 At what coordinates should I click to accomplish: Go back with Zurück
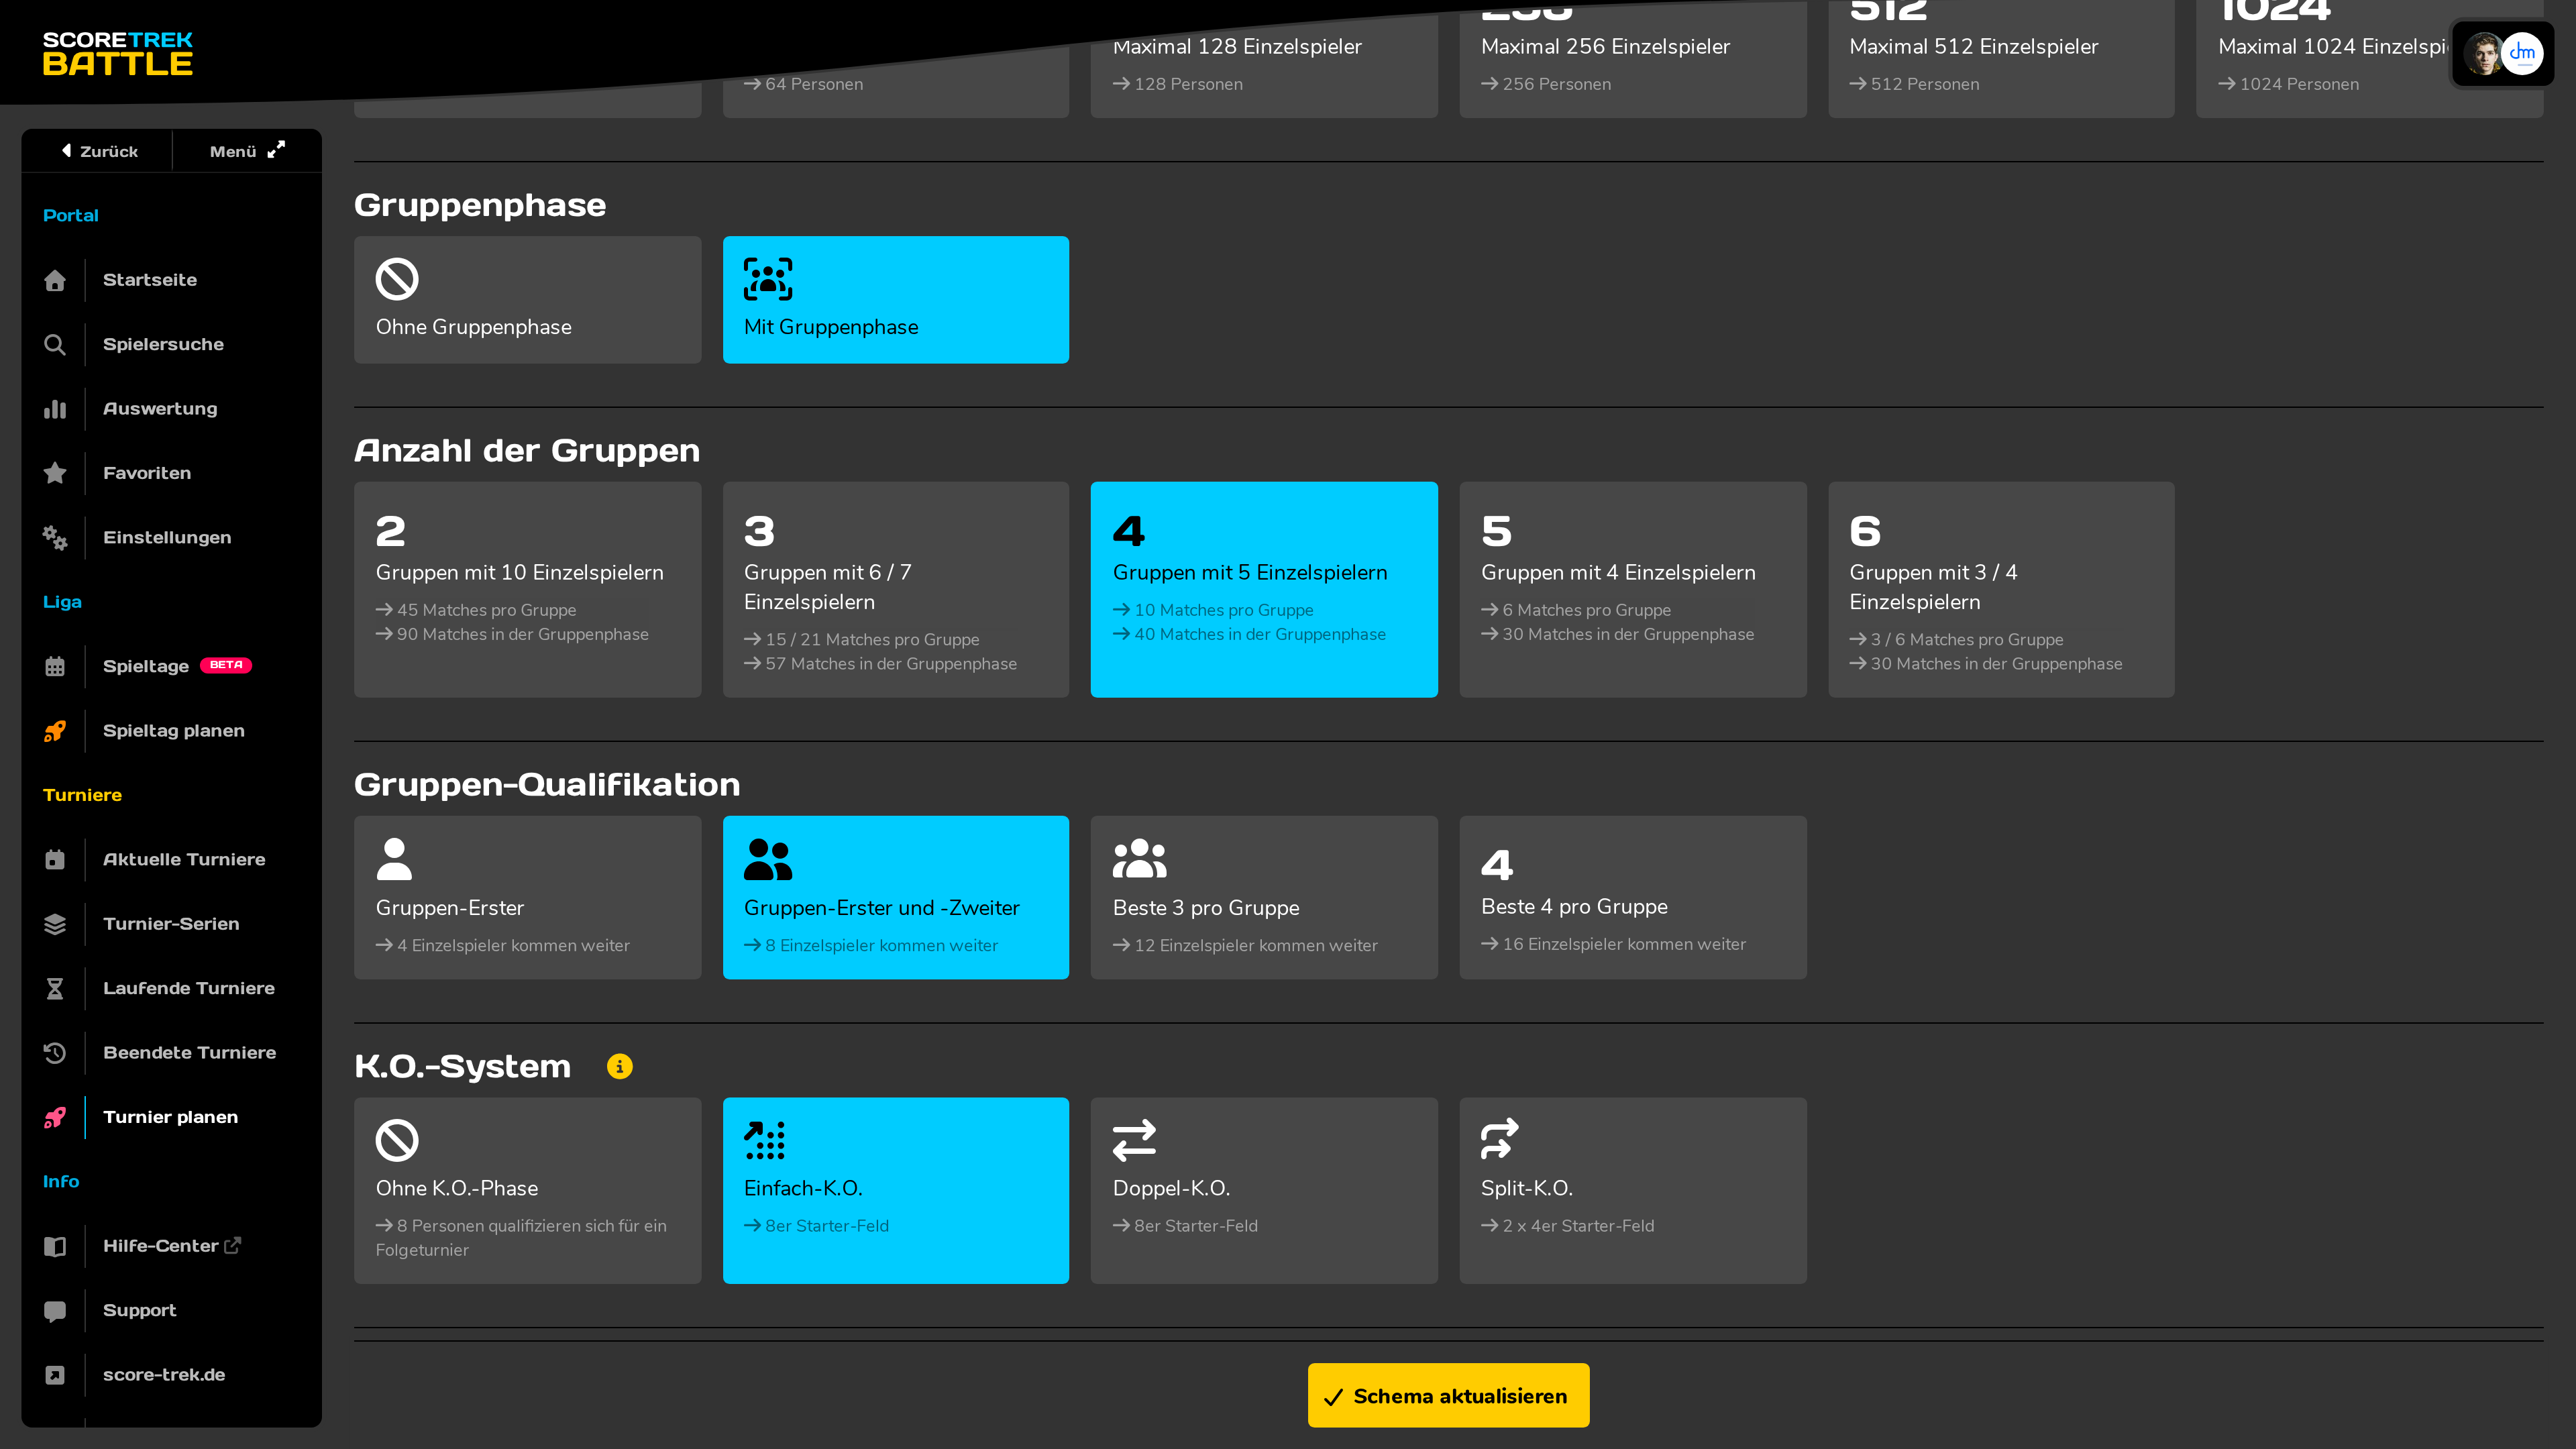tap(98, 151)
